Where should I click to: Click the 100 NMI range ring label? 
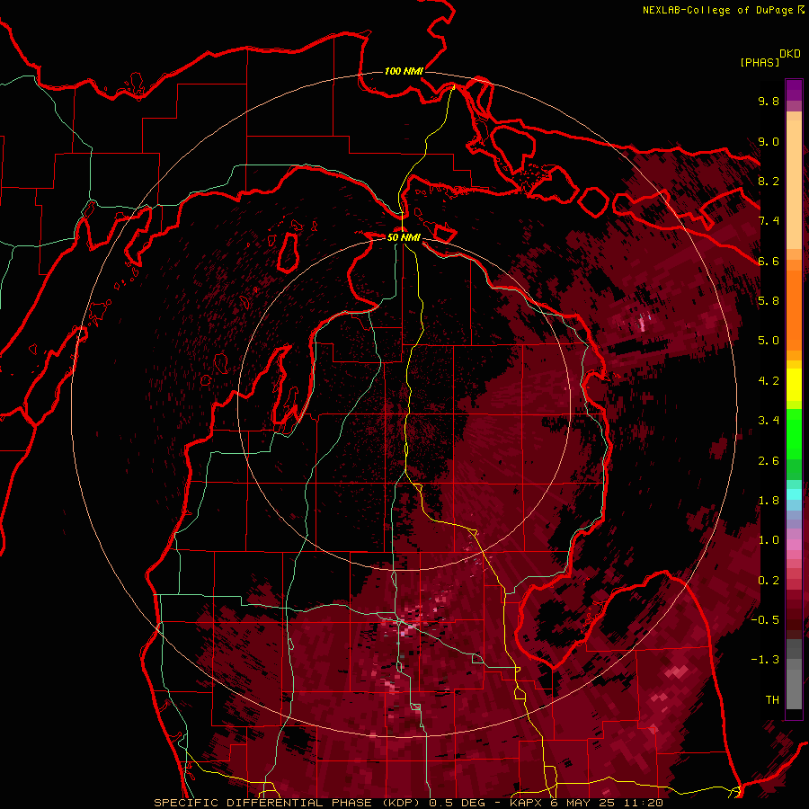pyautogui.click(x=404, y=71)
